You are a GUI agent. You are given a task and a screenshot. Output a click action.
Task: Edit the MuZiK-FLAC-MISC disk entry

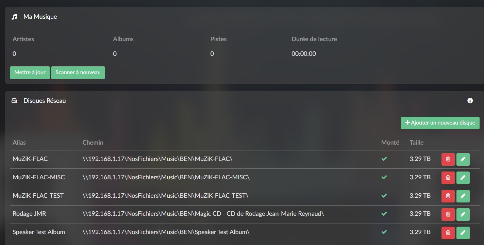(463, 178)
